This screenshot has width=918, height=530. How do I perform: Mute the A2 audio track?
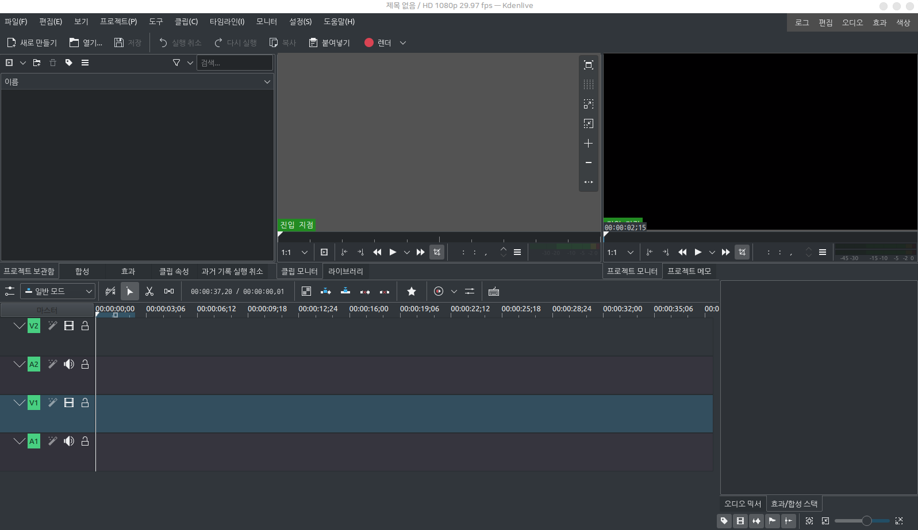(69, 364)
